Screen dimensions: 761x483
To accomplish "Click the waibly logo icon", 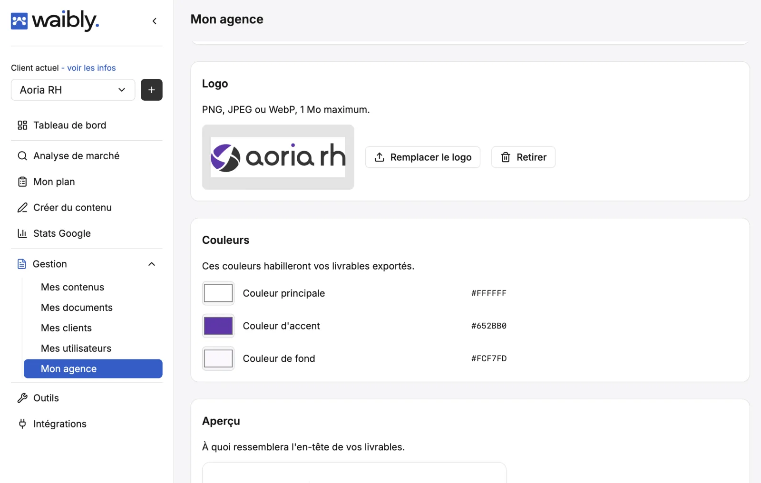I will [20, 21].
